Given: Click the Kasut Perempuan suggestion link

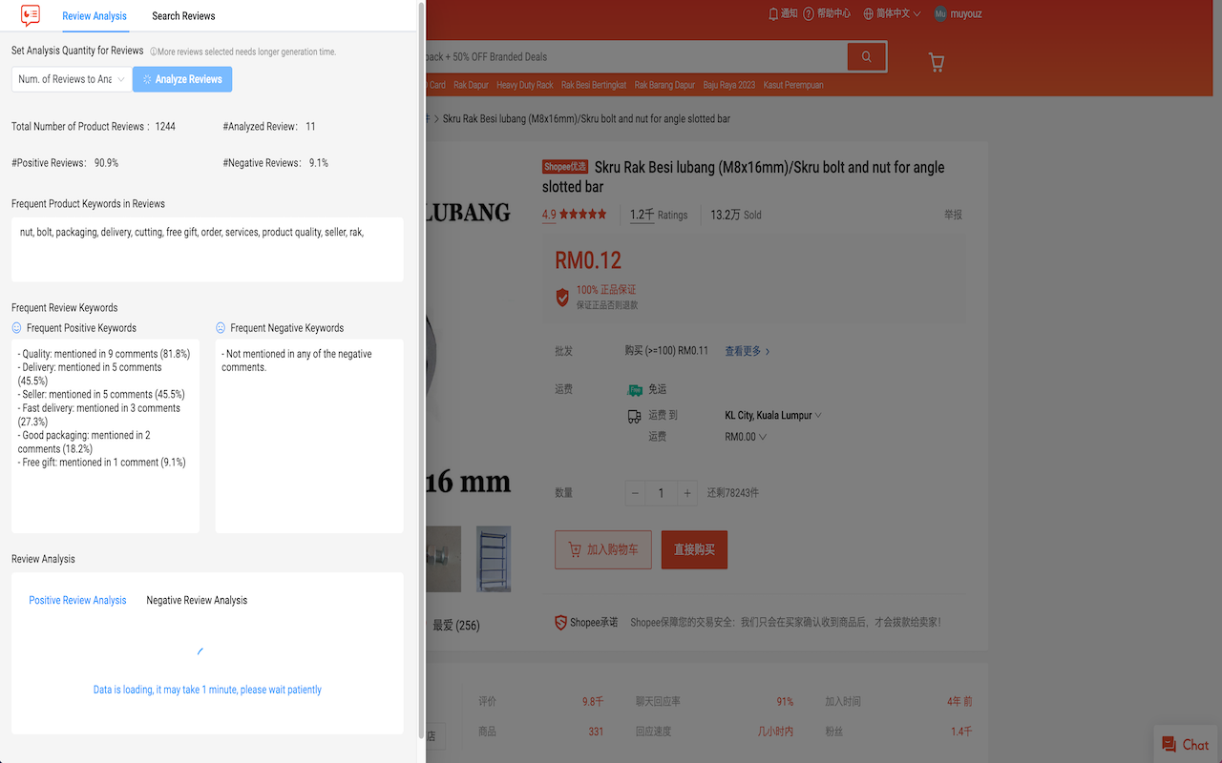Looking at the screenshot, I should tap(793, 85).
